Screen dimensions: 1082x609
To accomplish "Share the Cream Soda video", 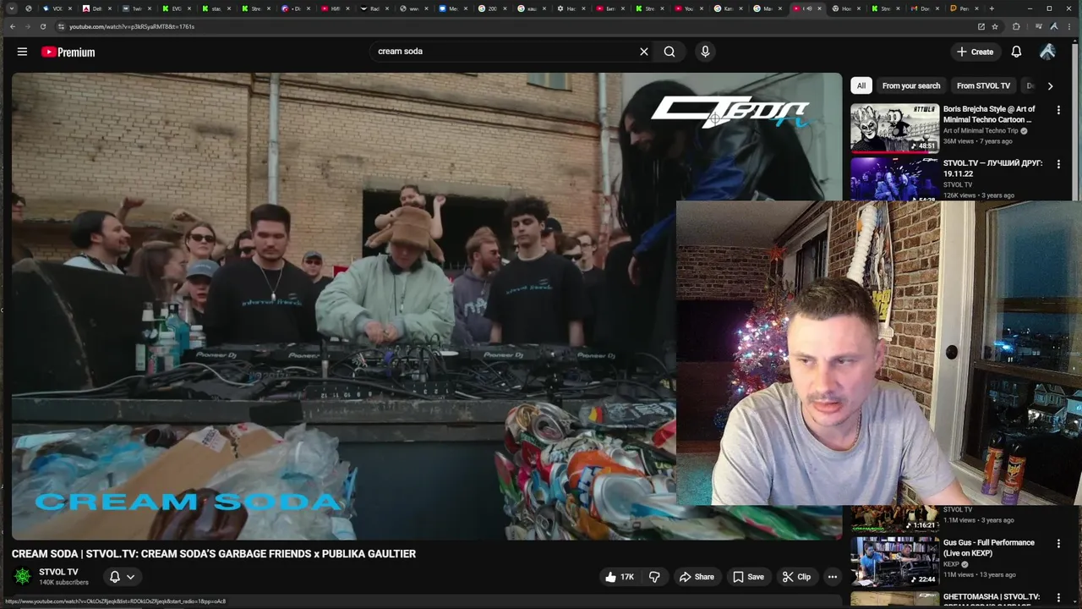I will [x=697, y=577].
